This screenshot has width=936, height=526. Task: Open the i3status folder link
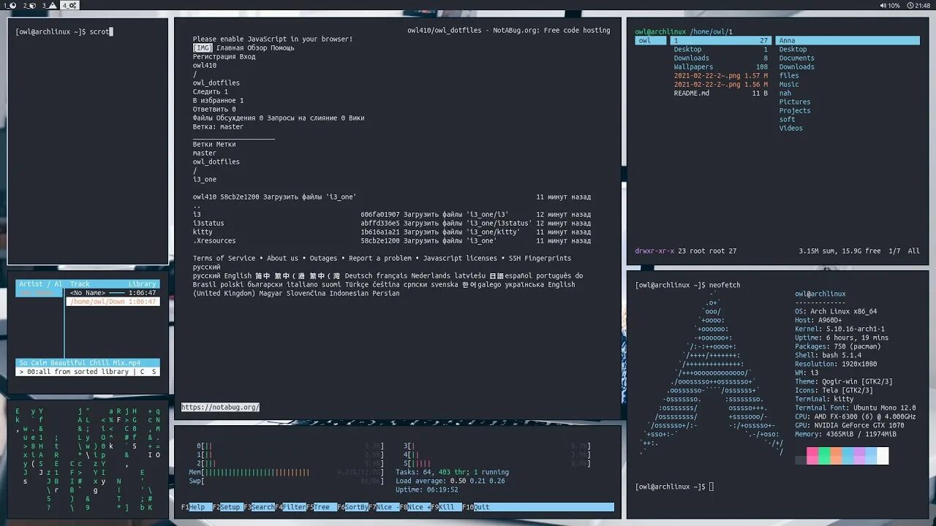[x=208, y=223]
